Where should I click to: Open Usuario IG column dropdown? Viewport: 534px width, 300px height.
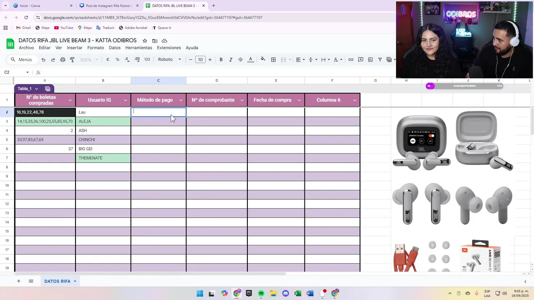[125, 100]
